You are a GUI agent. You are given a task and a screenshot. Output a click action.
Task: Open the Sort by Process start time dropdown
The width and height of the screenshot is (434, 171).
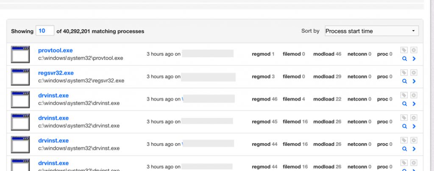click(371, 31)
